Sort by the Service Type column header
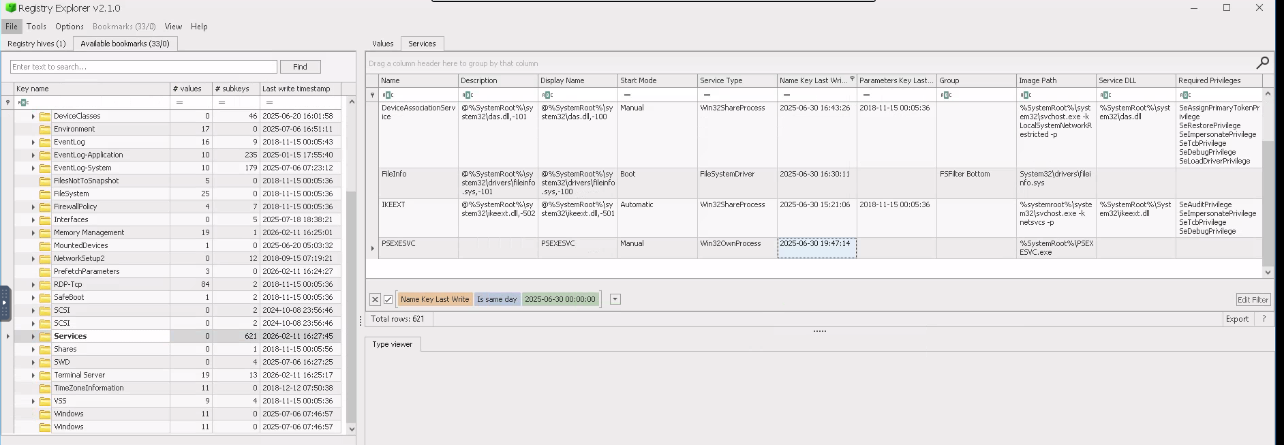This screenshot has width=1284, height=445. coord(737,80)
